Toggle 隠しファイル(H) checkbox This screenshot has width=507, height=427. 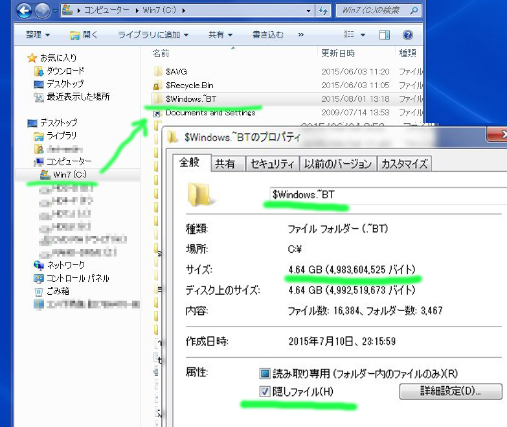tap(265, 392)
